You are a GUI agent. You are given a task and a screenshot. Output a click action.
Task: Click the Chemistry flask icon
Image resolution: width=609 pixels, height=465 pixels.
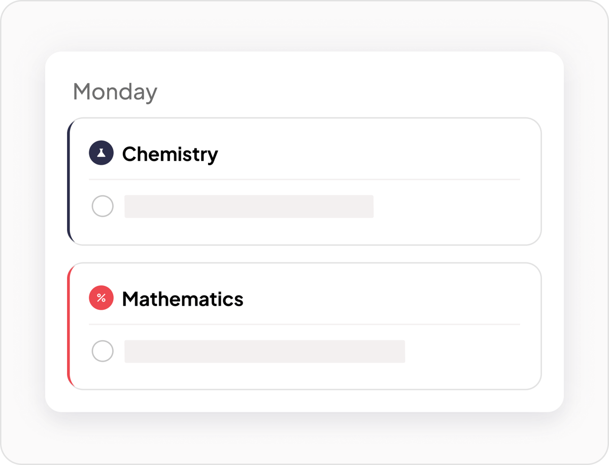(x=101, y=153)
